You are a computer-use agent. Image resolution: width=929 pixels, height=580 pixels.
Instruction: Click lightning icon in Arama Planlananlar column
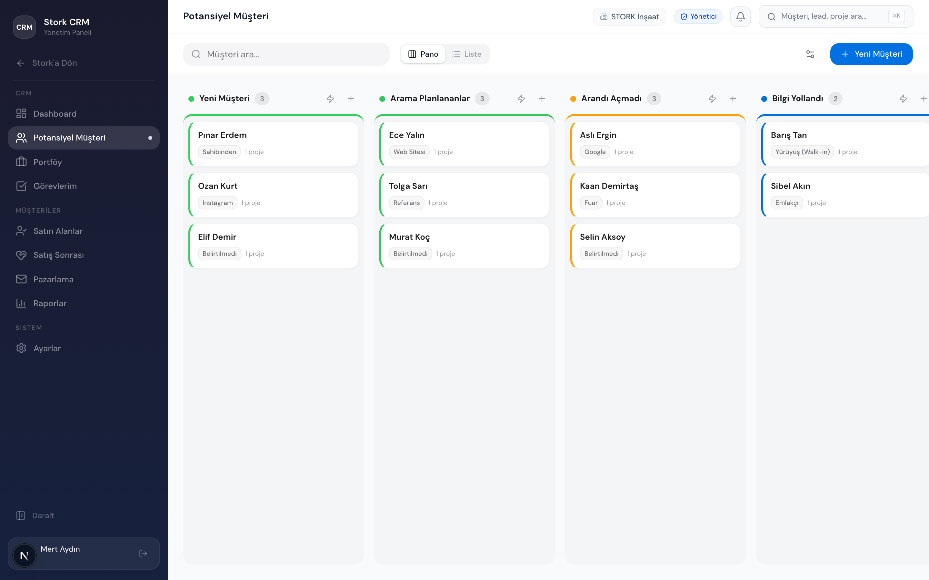pos(521,99)
